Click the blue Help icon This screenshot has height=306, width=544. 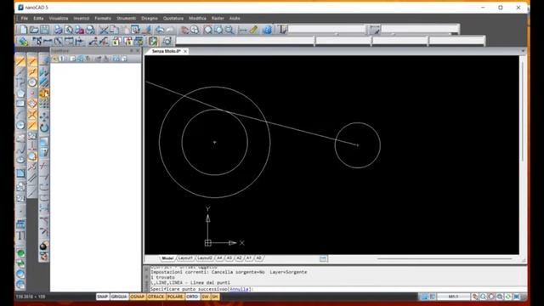click(267, 30)
